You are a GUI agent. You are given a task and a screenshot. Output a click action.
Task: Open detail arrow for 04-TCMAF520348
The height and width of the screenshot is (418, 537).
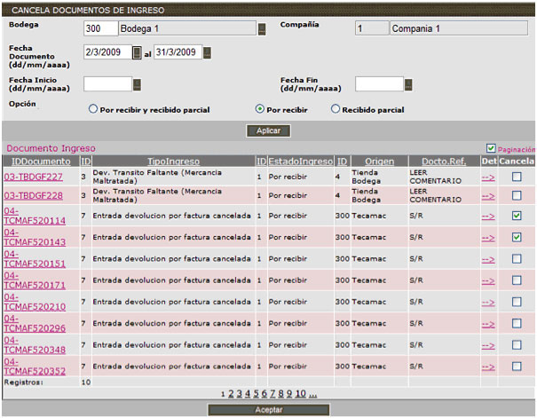pyautogui.click(x=488, y=346)
